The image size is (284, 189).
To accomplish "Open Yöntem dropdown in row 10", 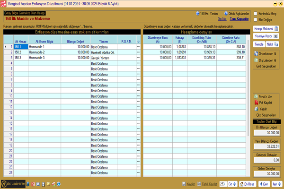I will pyautogui.click(x=104, y=96).
